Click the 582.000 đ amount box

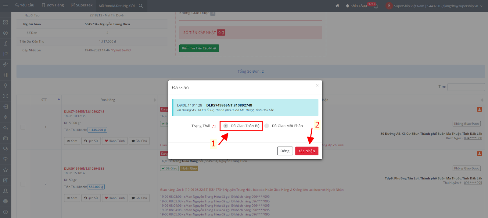[96, 187]
